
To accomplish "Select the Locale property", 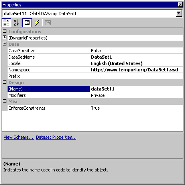I will click(x=49, y=63).
